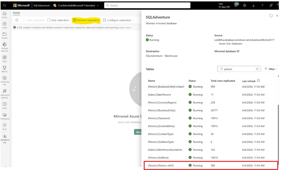283x170 pixels.
Task: Select the [Sales].[SalesPerson] row
Action: [x=211, y=95]
